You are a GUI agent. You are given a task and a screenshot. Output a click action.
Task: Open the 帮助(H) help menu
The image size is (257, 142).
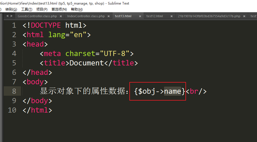coord(76,9)
